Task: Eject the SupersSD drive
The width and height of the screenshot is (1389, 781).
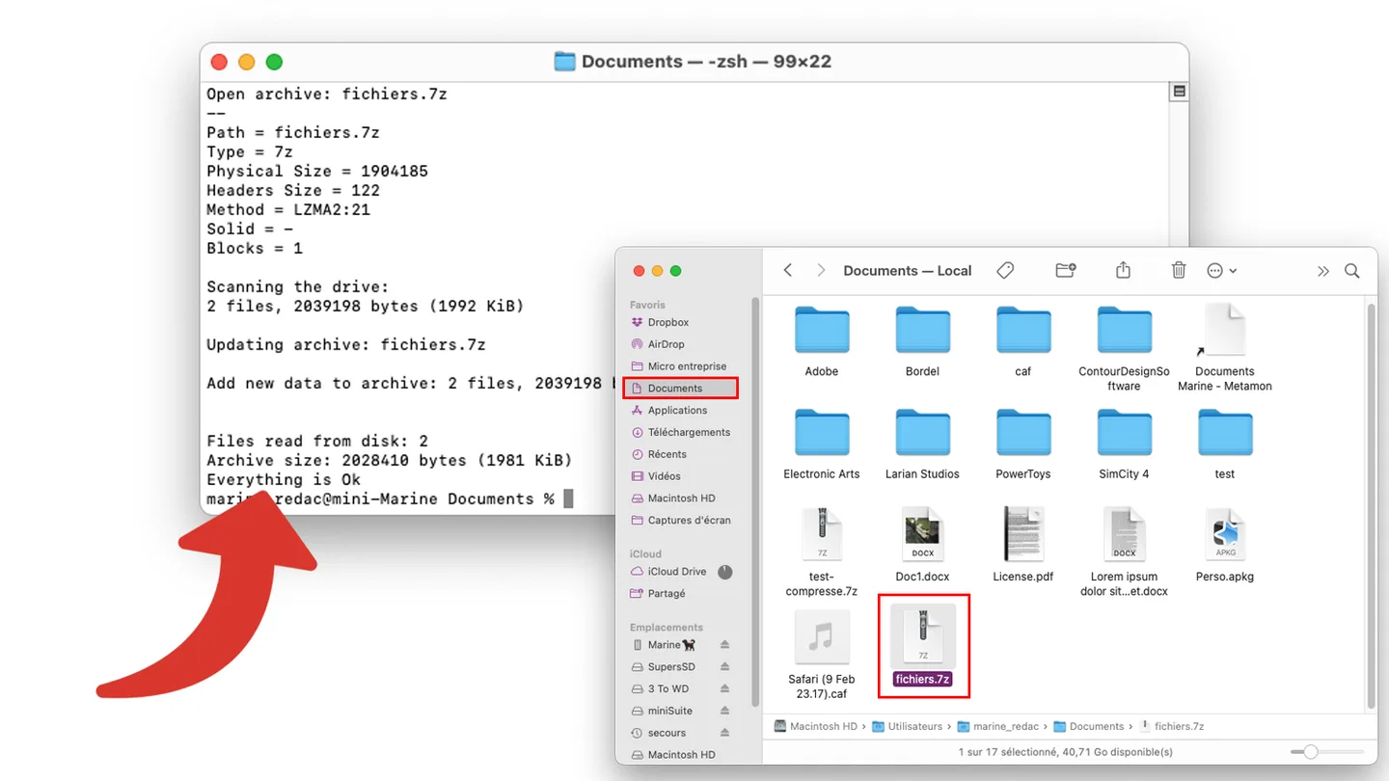Action: tap(724, 667)
